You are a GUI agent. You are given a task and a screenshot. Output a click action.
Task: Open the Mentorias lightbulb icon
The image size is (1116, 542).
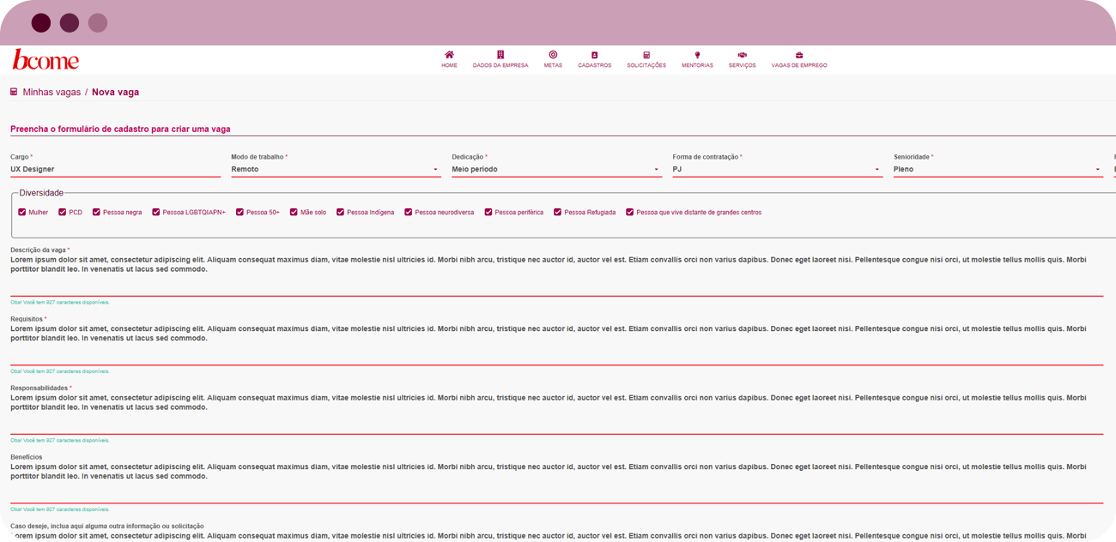(697, 55)
